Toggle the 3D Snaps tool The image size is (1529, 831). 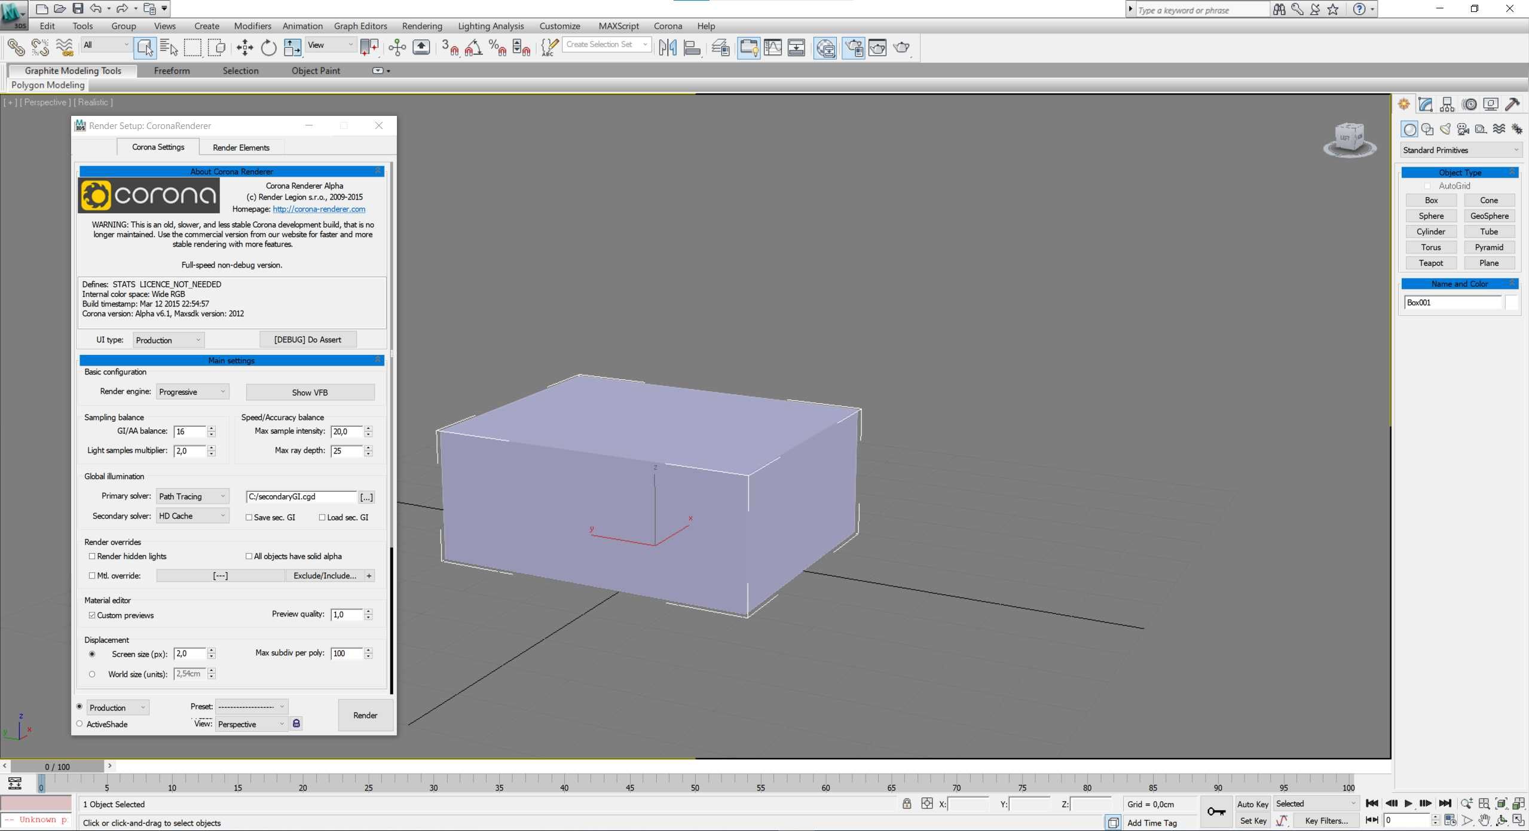[451, 47]
